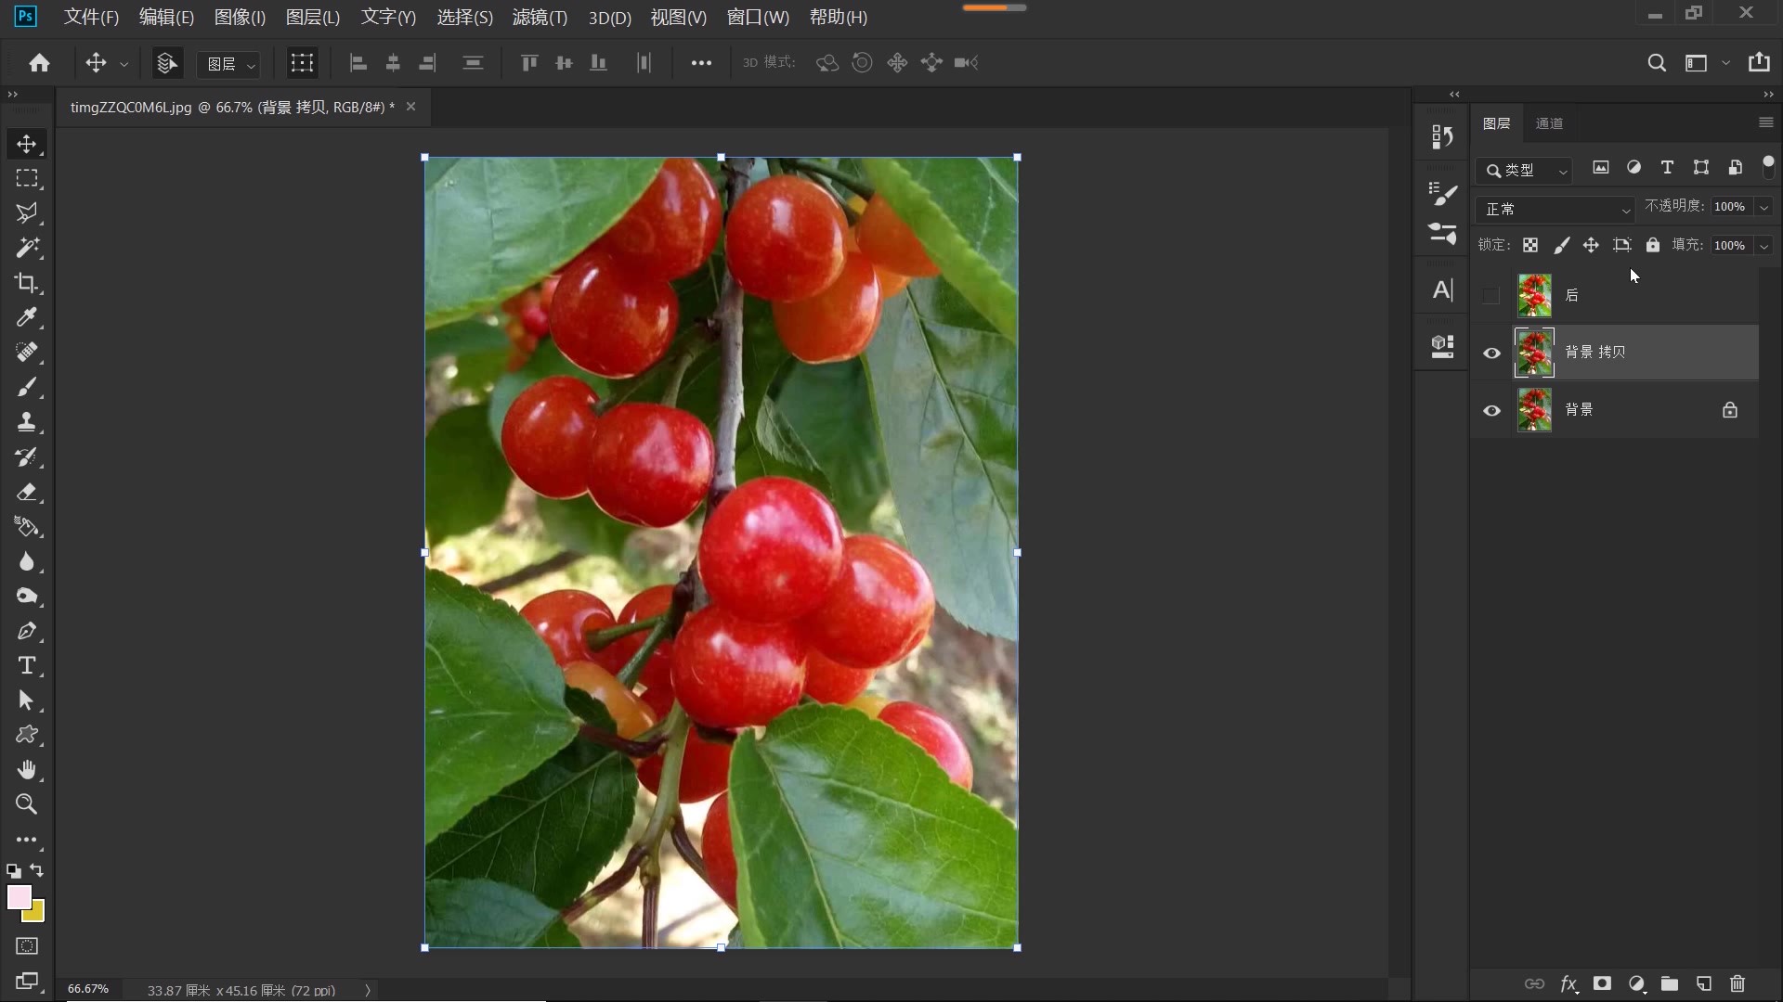Select the Hand tool

click(26, 770)
